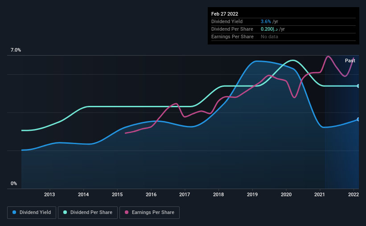The height and width of the screenshot is (226, 366).
Task: Click the 3.6% dividend yield value in tooltip
Action: point(266,21)
